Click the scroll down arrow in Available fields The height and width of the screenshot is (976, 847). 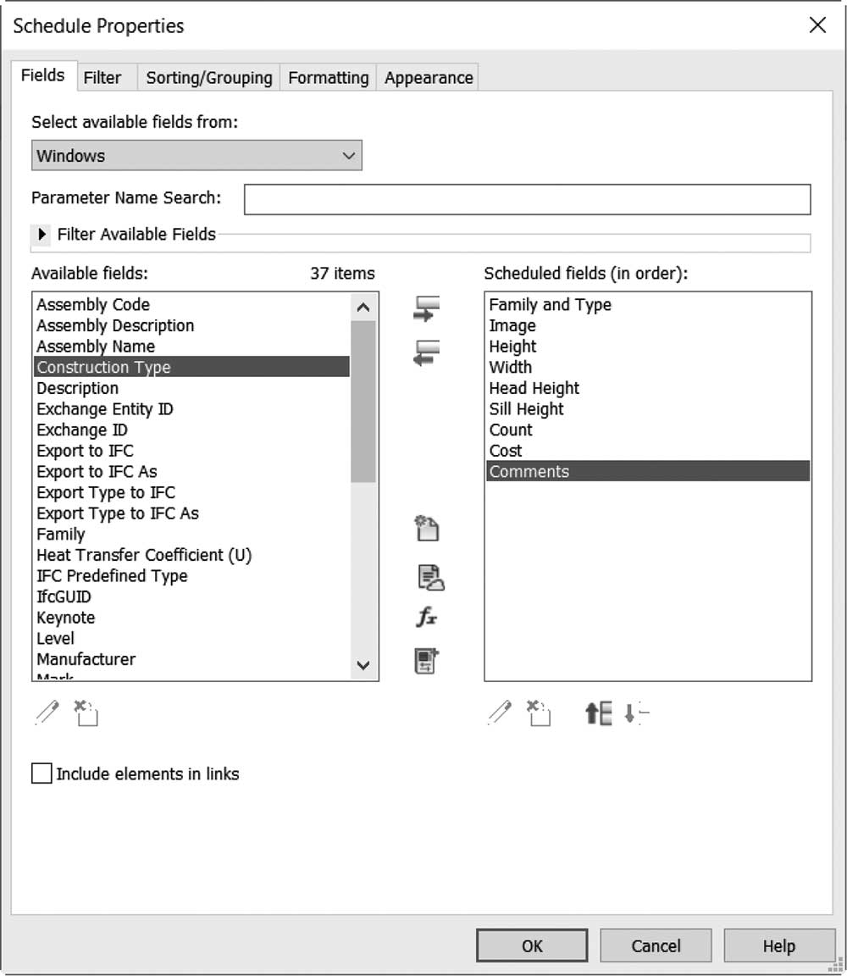pos(363,665)
